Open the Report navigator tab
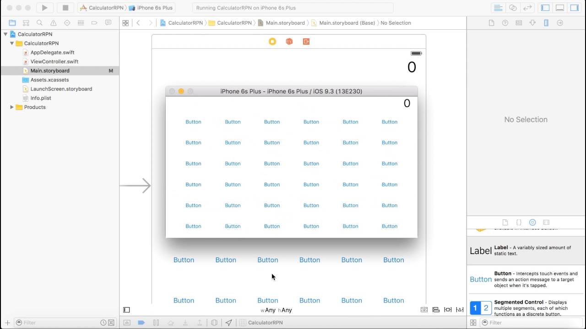This screenshot has height=329, width=586. click(108, 23)
